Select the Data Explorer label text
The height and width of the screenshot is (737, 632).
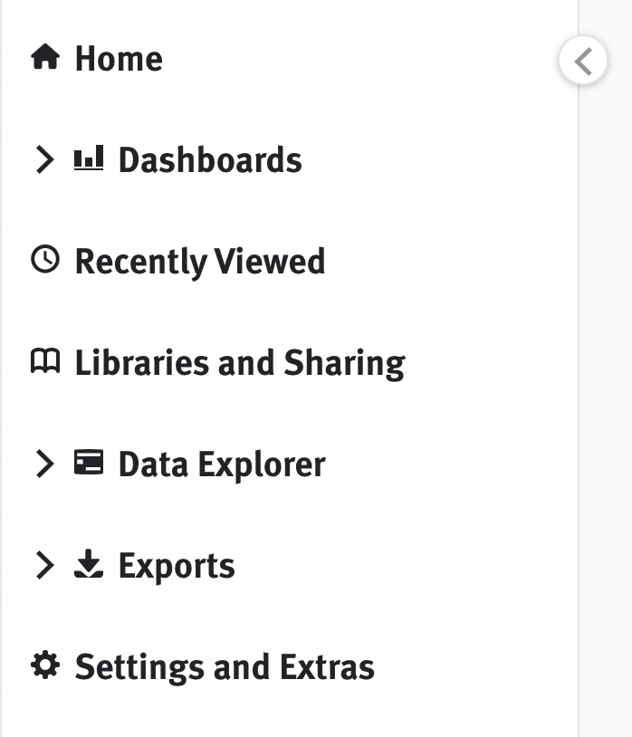point(221,464)
